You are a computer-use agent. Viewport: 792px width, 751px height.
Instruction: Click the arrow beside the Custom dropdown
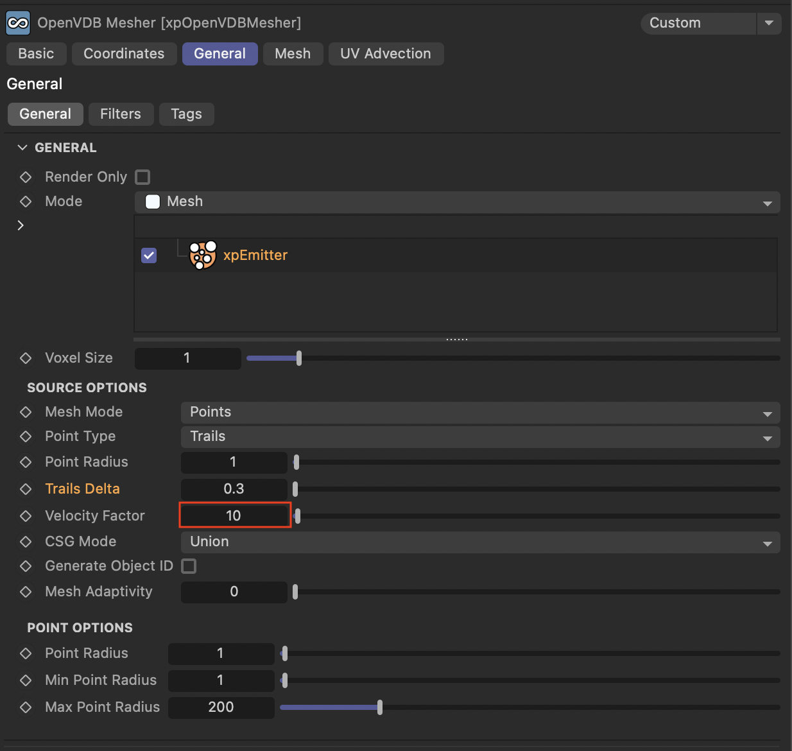(x=769, y=23)
